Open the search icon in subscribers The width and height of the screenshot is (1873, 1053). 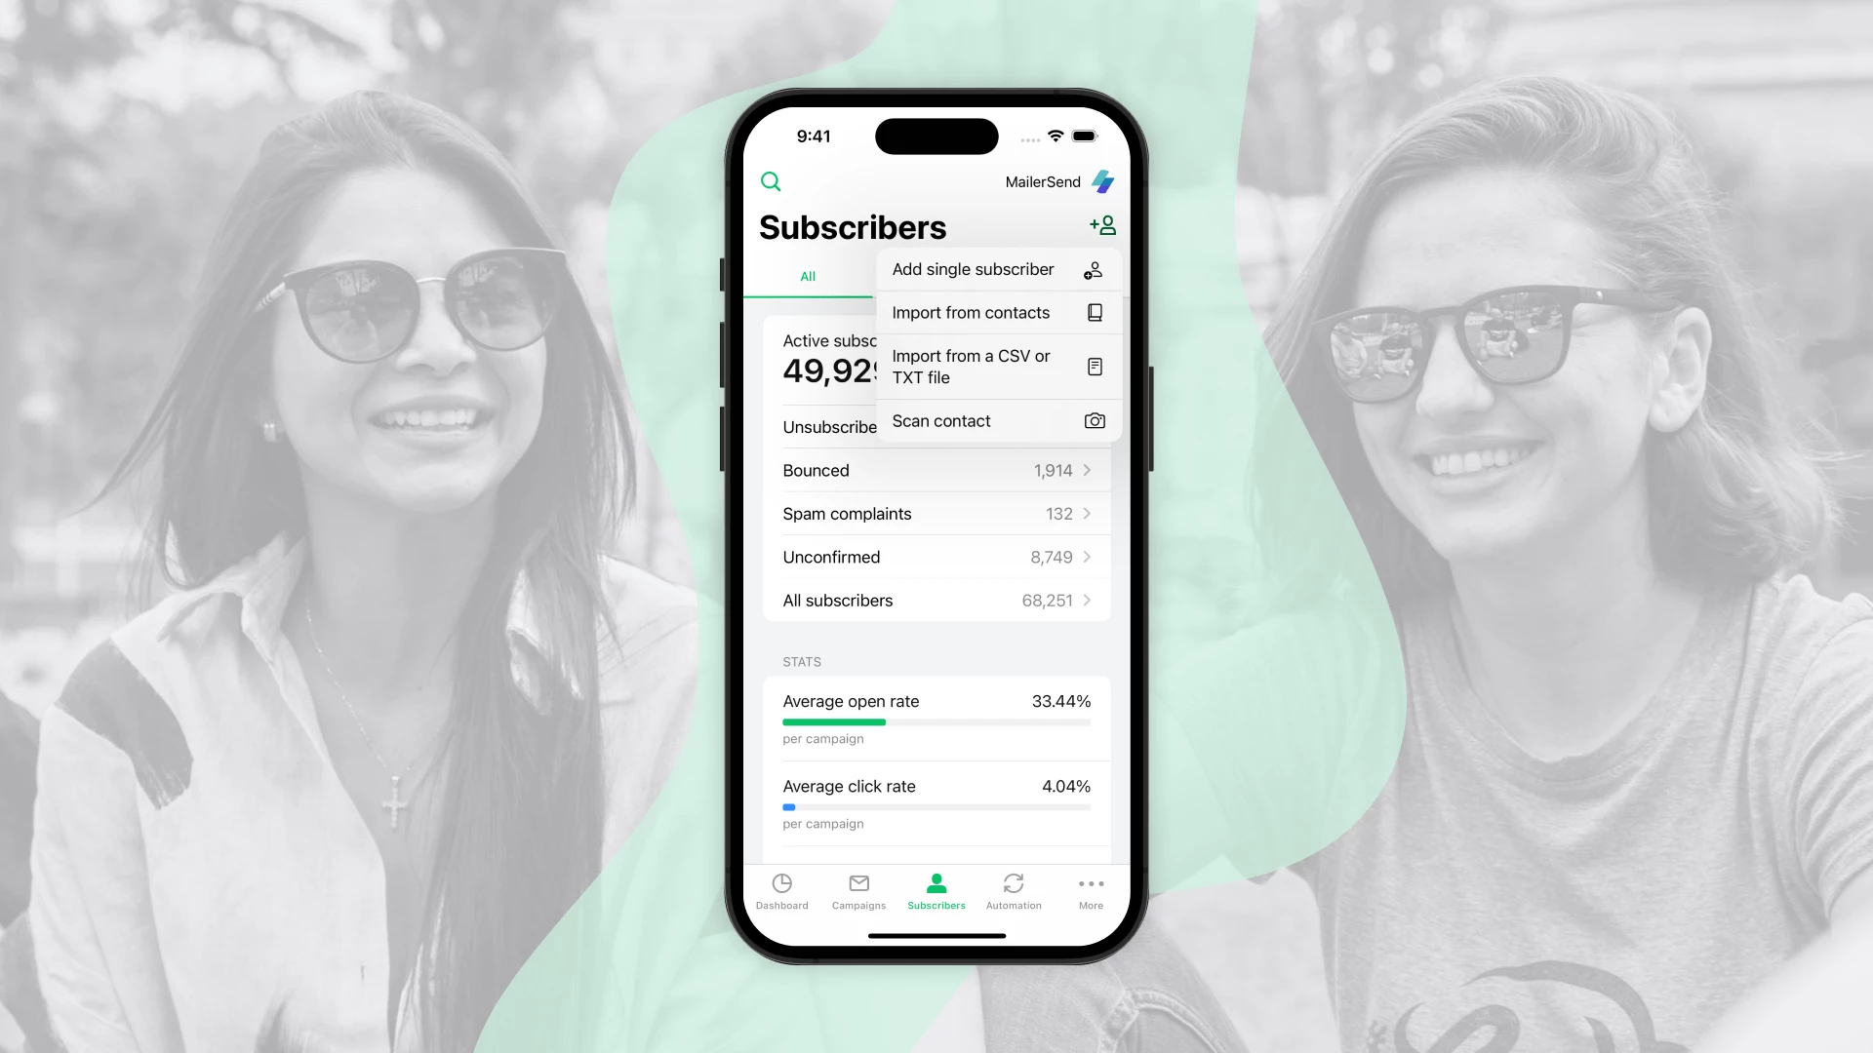(771, 181)
